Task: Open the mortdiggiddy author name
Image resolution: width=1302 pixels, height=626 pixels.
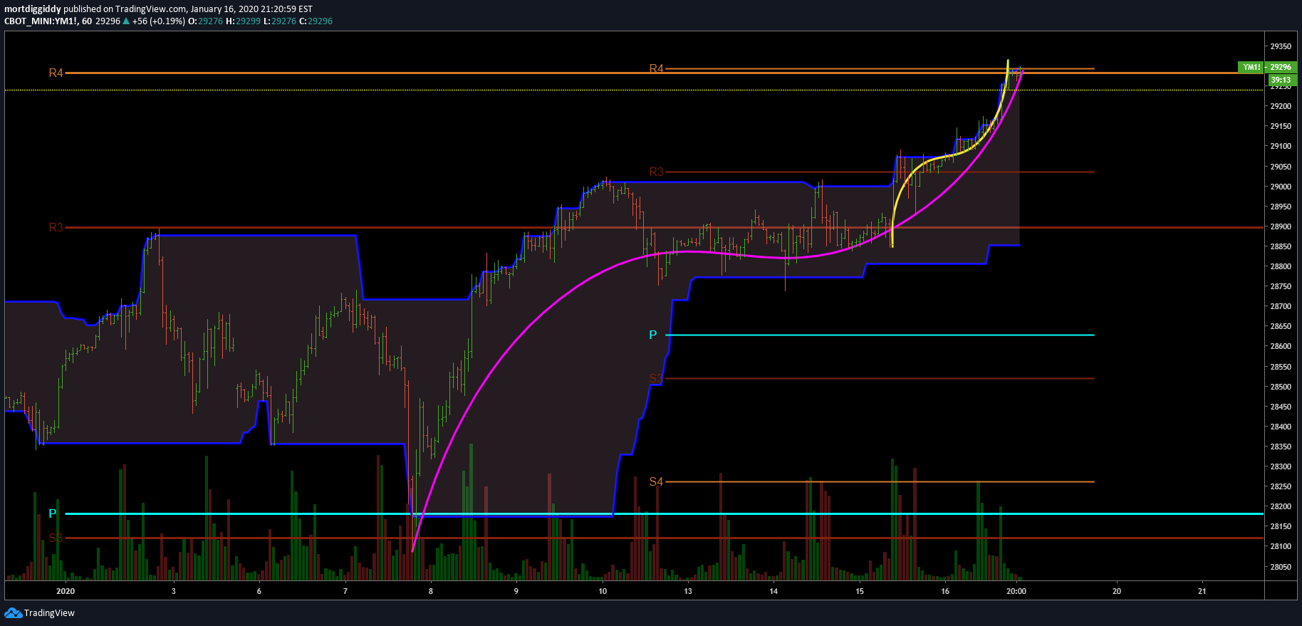Action: tap(33, 9)
